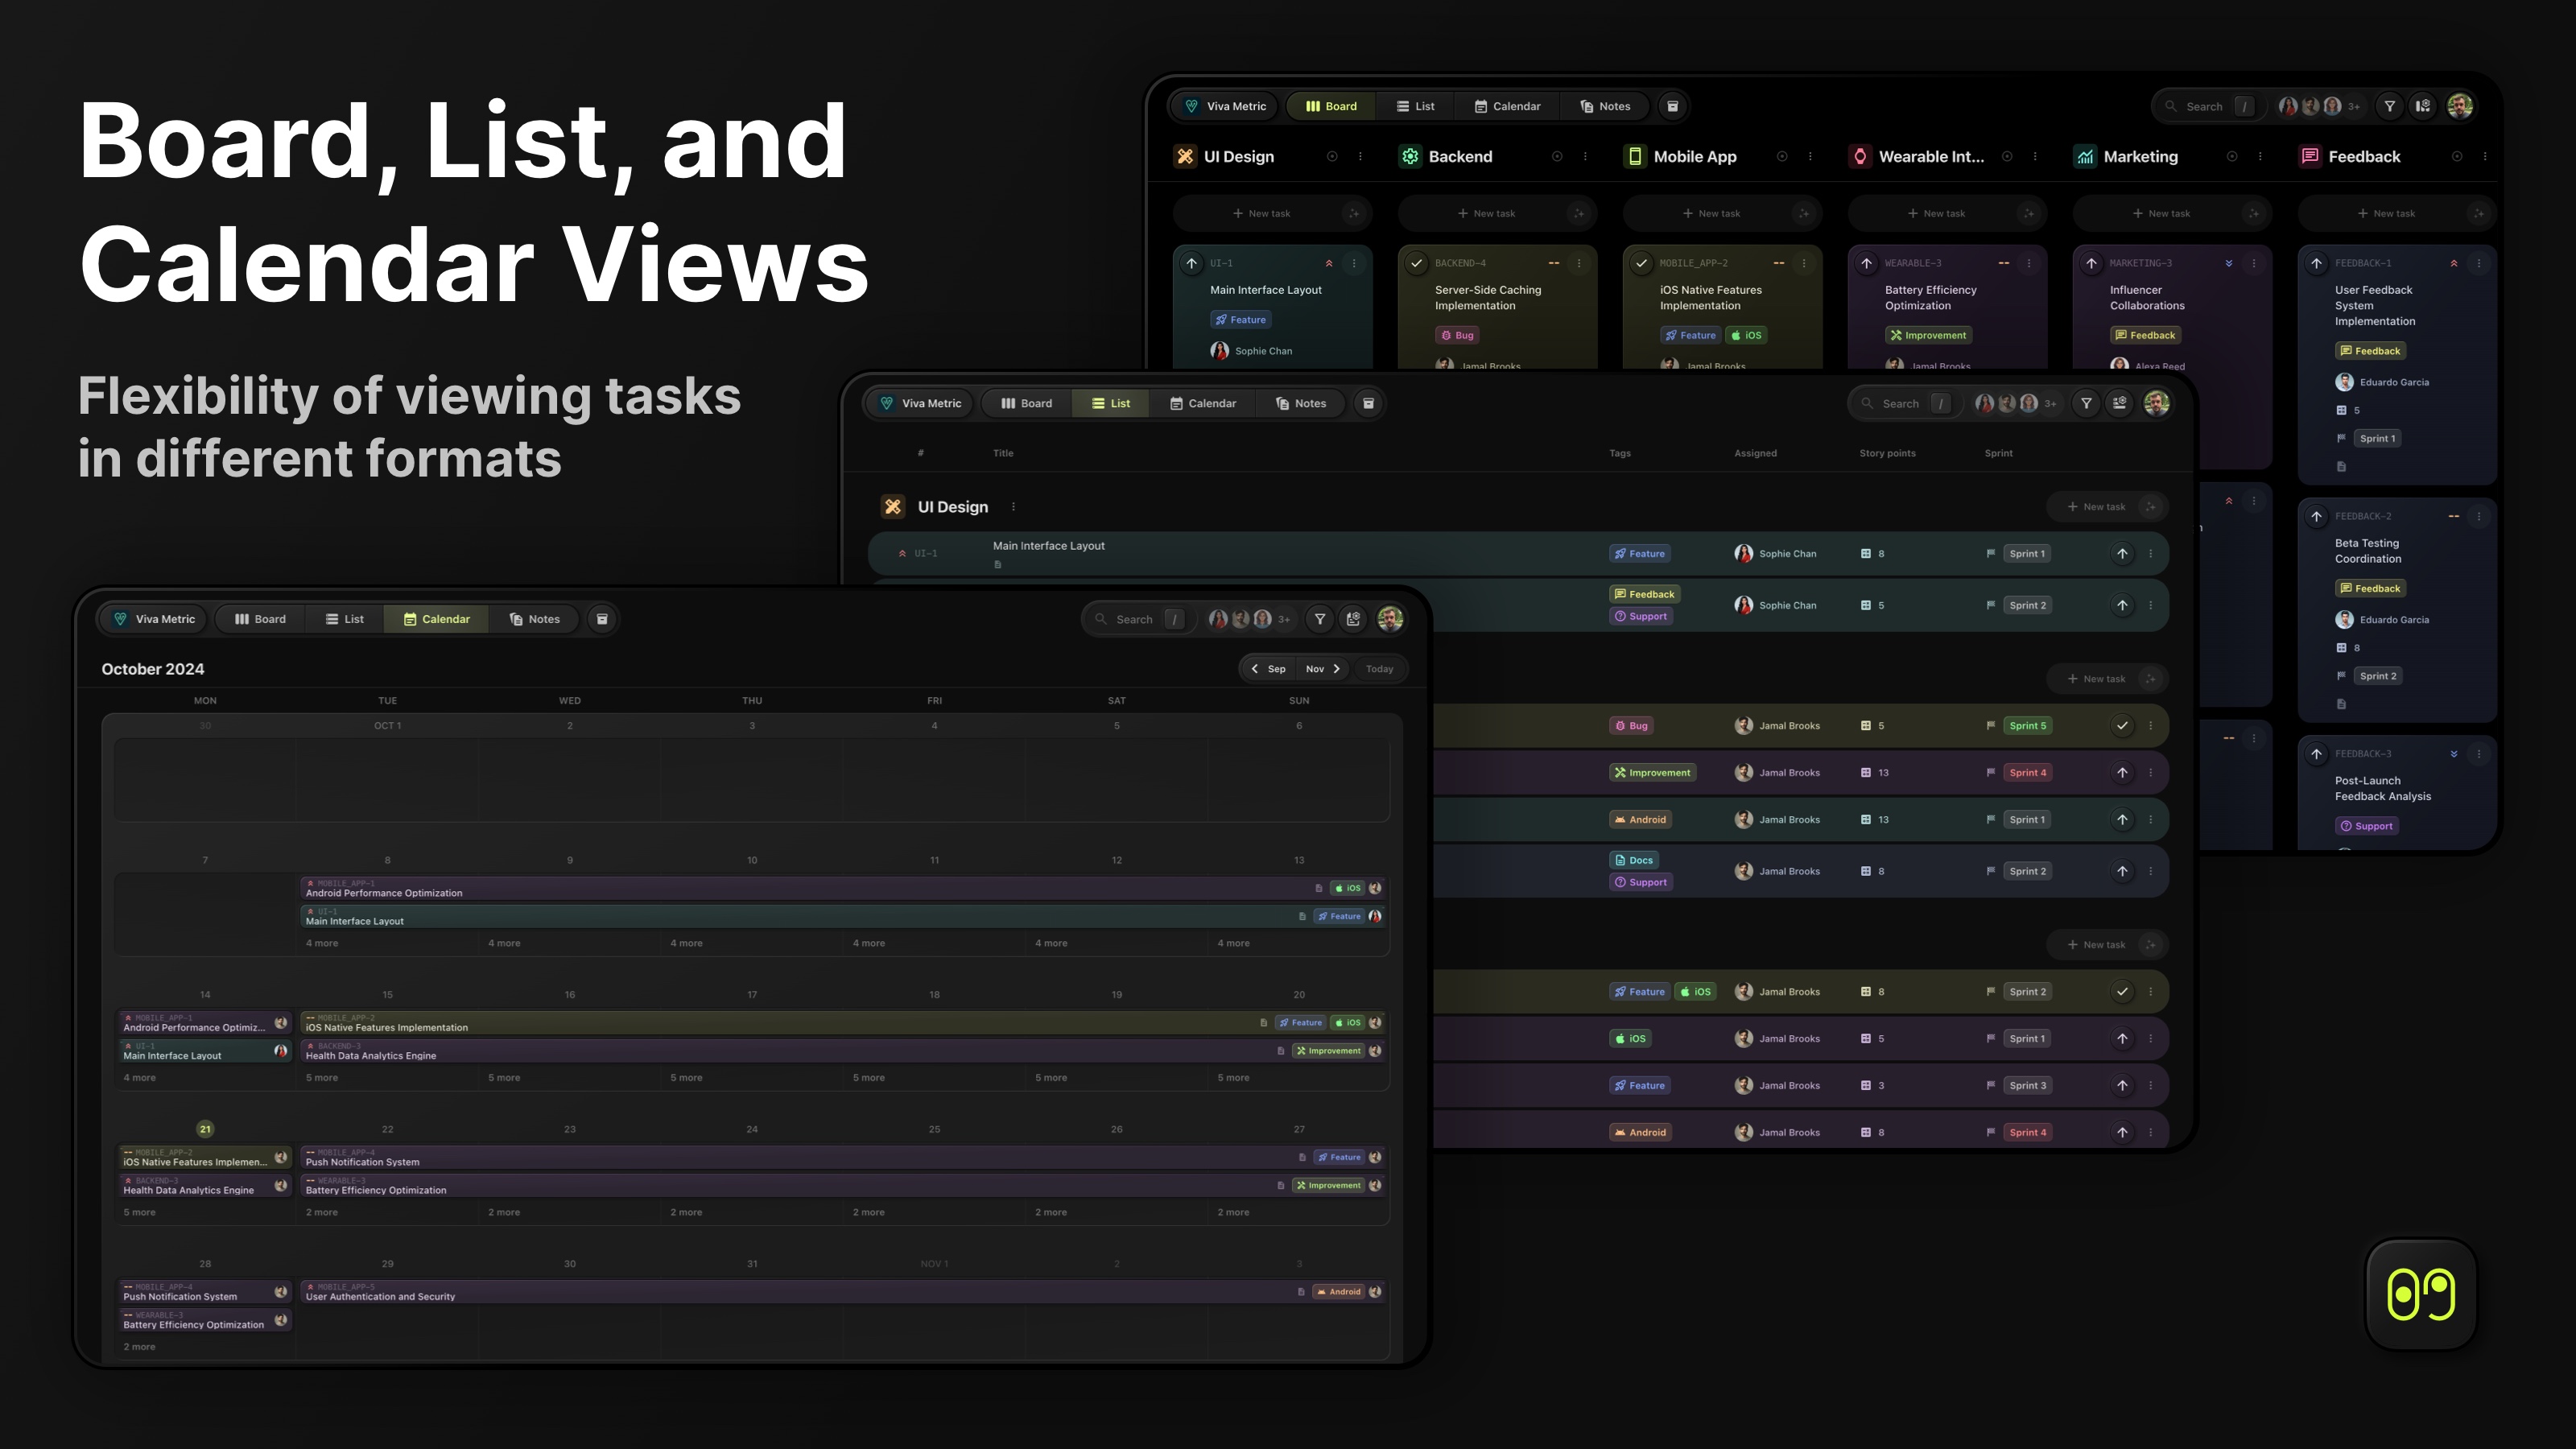The width and height of the screenshot is (2576, 1449).
Task: Open priority indicator on MARKETING-3 card
Action: click(x=2229, y=263)
